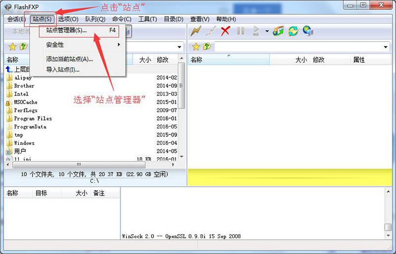Click the globe and computer icon in right toolbar
Image resolution: width=396 pixels, height=254 pixels.
click(x=308, y=31)
